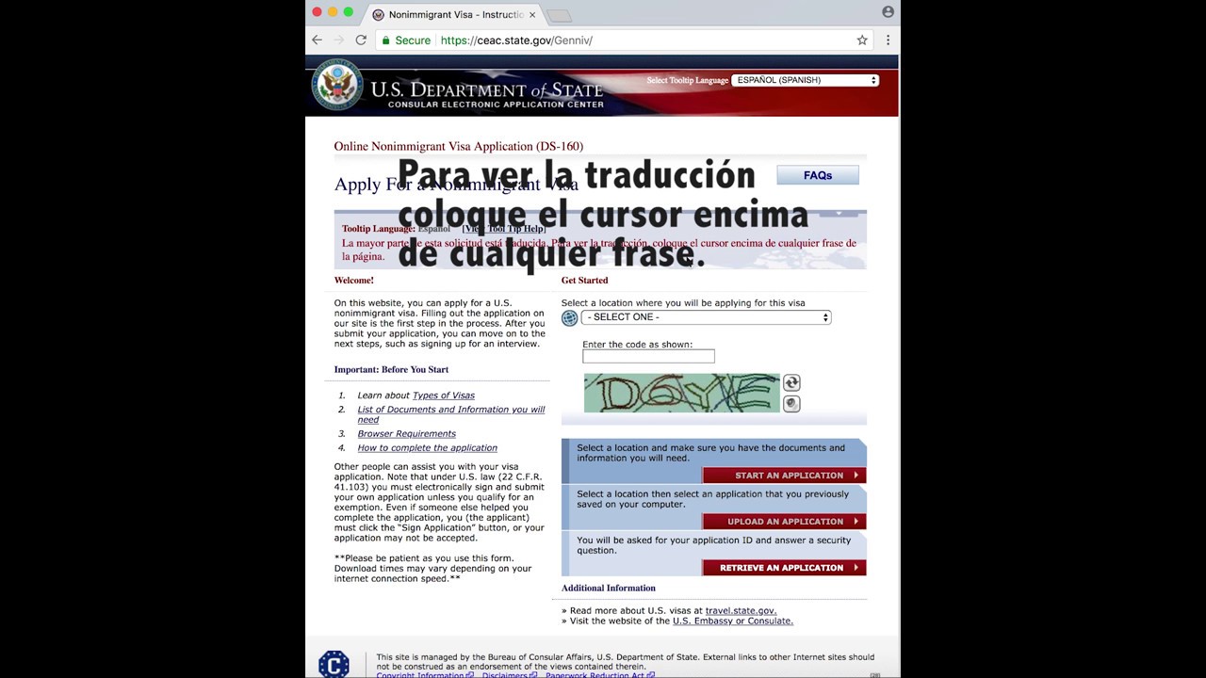Click the blue badge icon in footer
1206x678 pixels.
point(334,664)
